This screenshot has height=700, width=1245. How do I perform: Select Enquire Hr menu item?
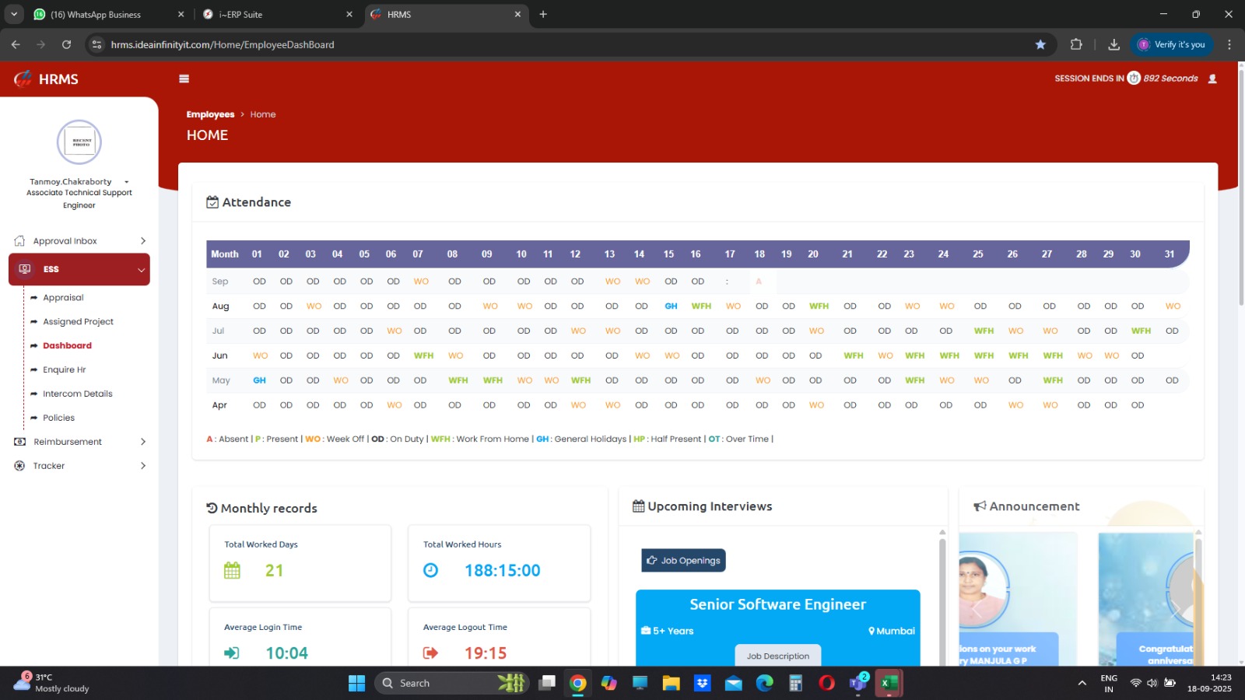point(64,370)
